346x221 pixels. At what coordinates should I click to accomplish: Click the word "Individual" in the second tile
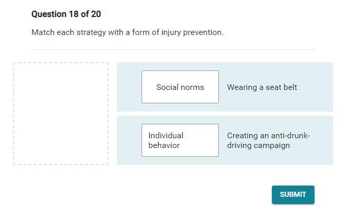[166, 136]
